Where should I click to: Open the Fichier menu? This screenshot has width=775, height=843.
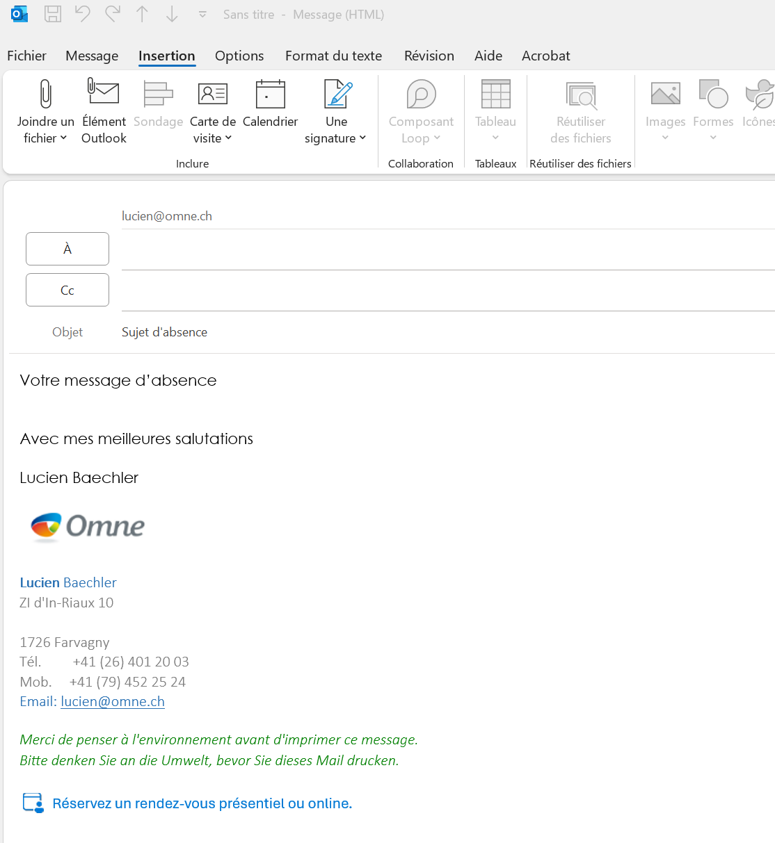tap(26, 56)
